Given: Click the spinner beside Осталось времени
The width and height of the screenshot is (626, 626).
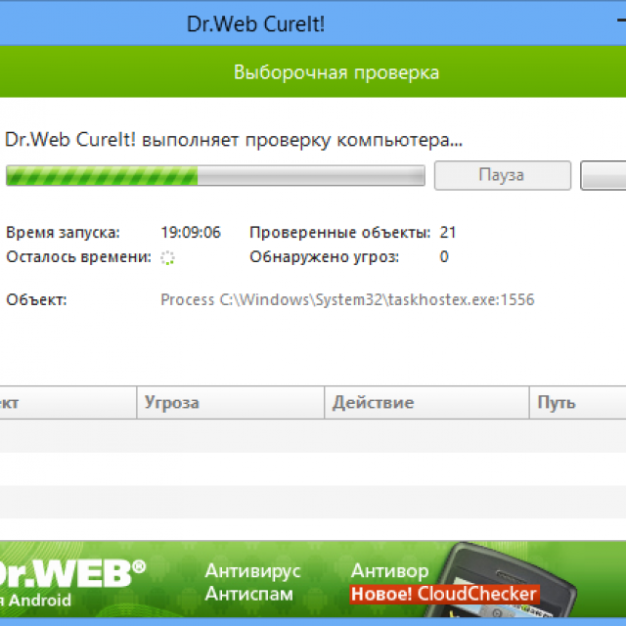Looking at the screenshot, I should 167,257.
